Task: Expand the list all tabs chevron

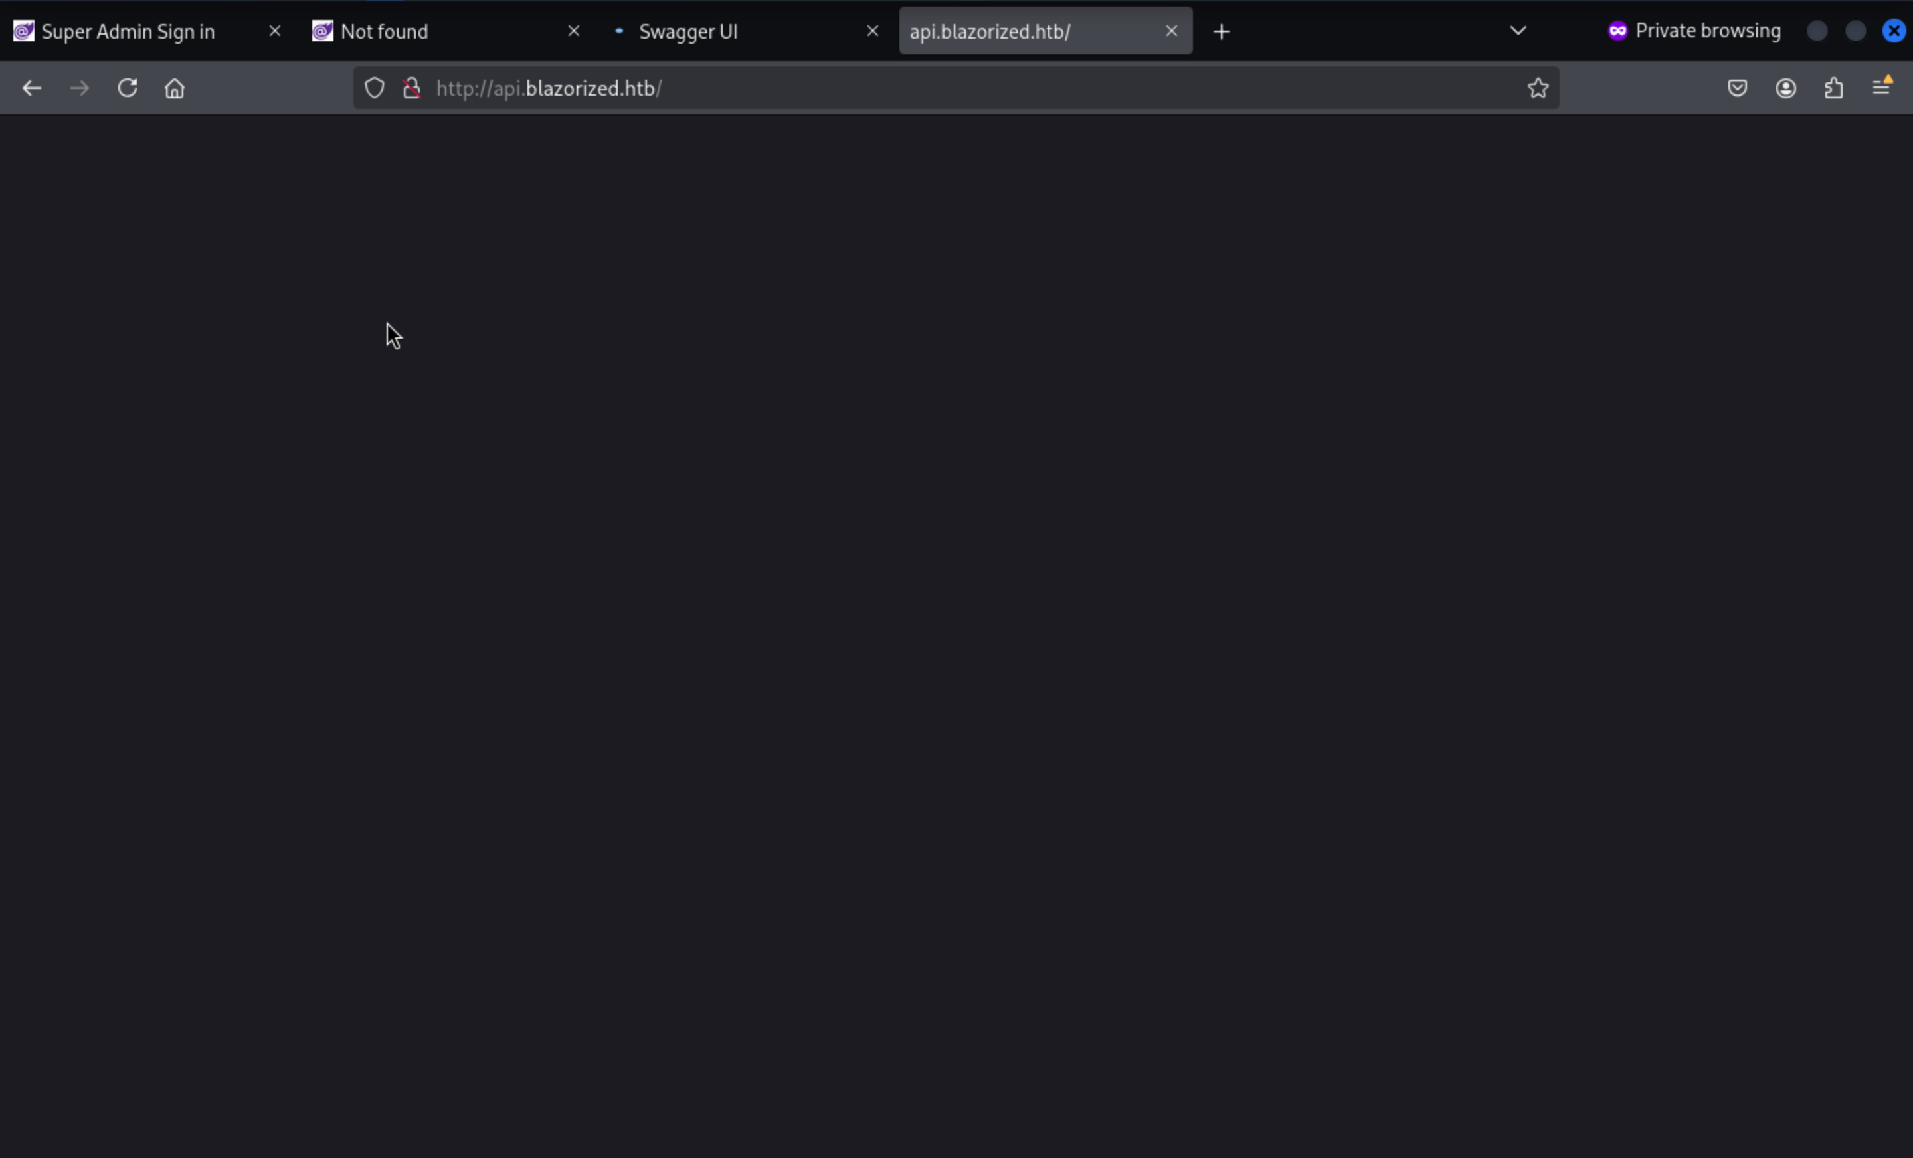Action: (1518, 31)
